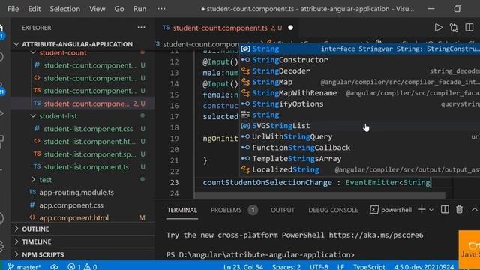
Task: Kill terminal with the trash icon
Action: (x=459, y=210)
